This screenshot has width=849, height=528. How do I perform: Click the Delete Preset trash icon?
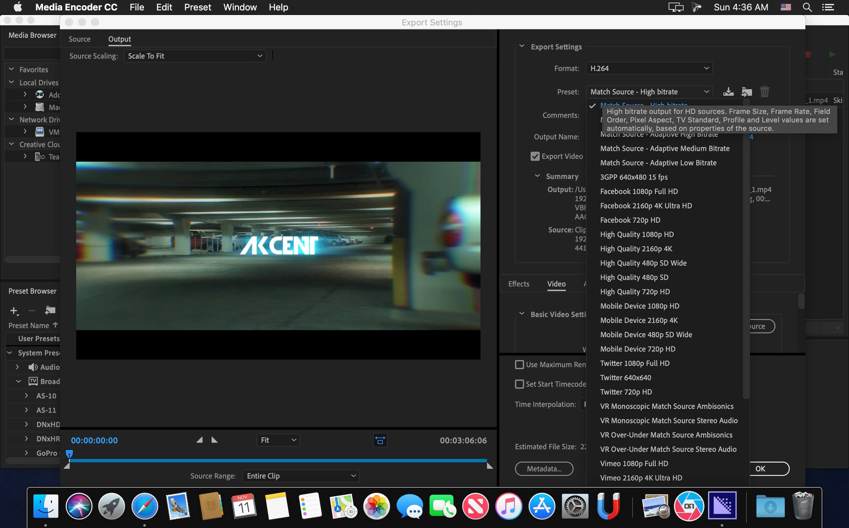tap(764, 92)
